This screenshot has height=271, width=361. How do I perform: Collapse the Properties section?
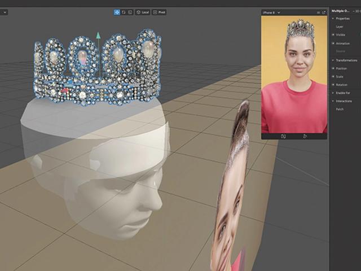click(333, 19)
